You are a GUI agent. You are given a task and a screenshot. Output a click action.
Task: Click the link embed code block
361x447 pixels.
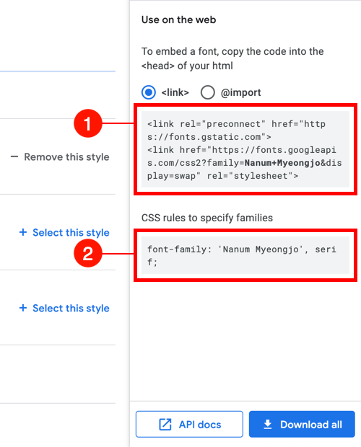(x=245, y=149)
